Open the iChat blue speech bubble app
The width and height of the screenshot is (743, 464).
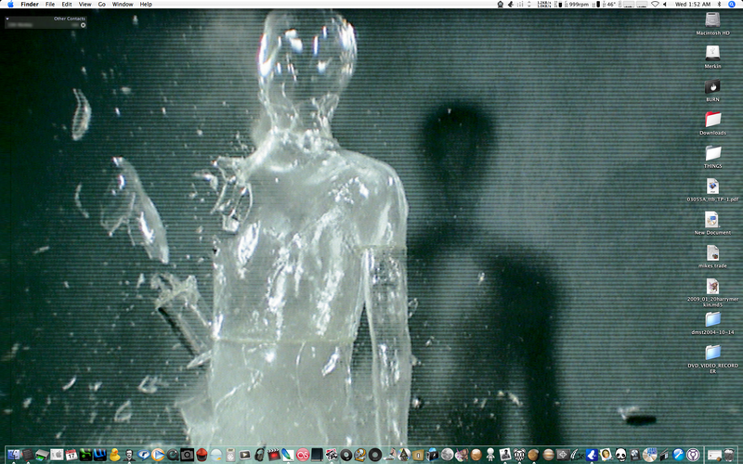tap(144, 455)
